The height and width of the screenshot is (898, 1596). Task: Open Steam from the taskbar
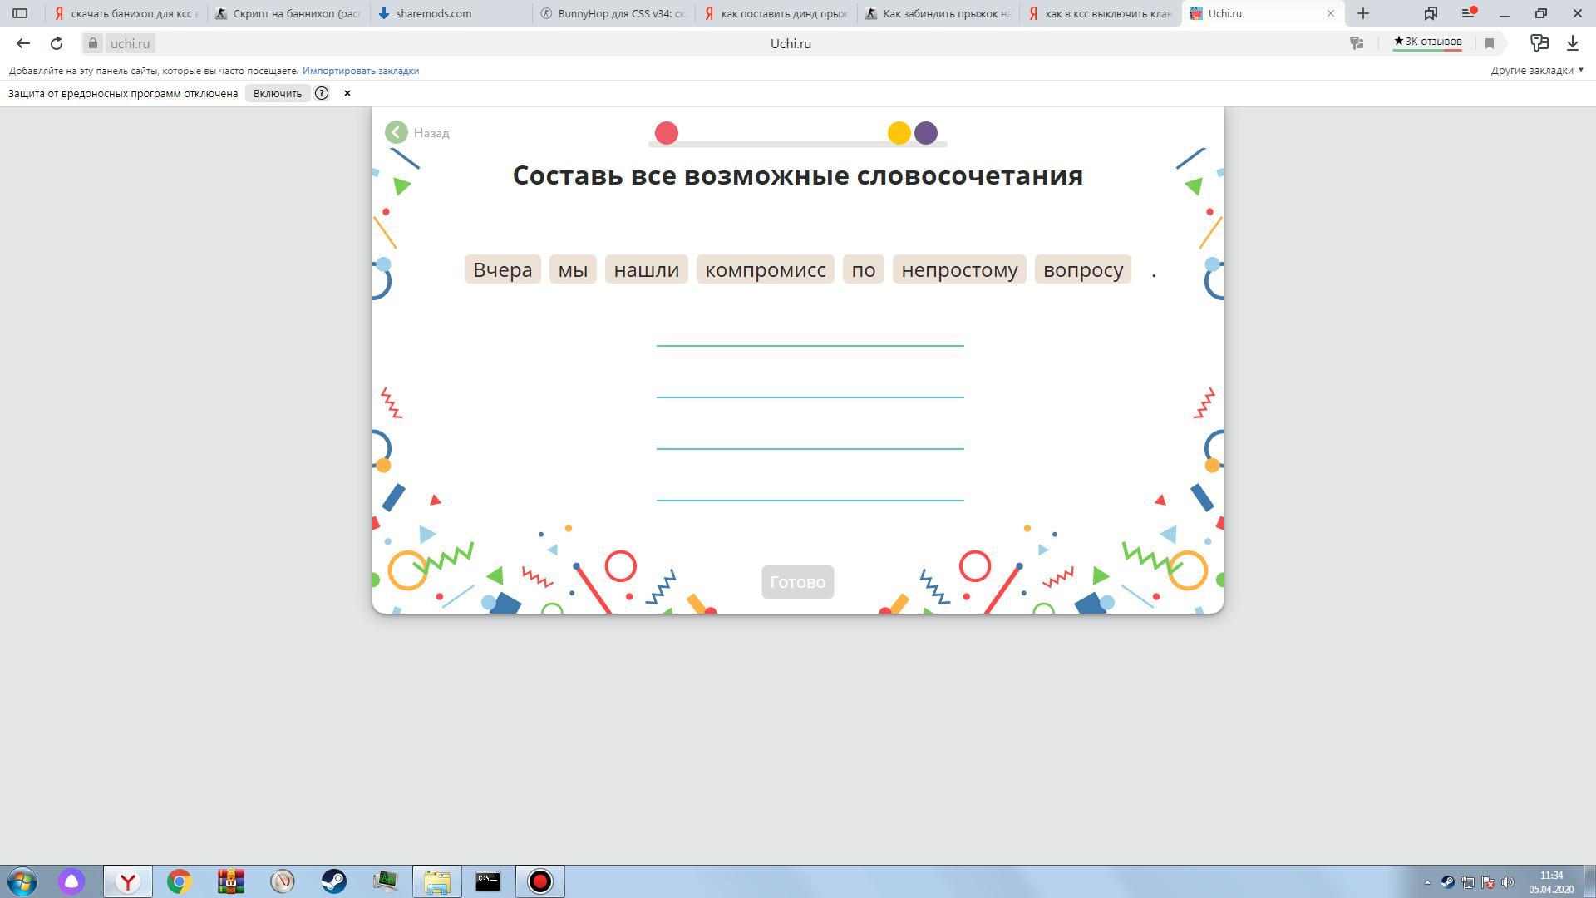334,881
